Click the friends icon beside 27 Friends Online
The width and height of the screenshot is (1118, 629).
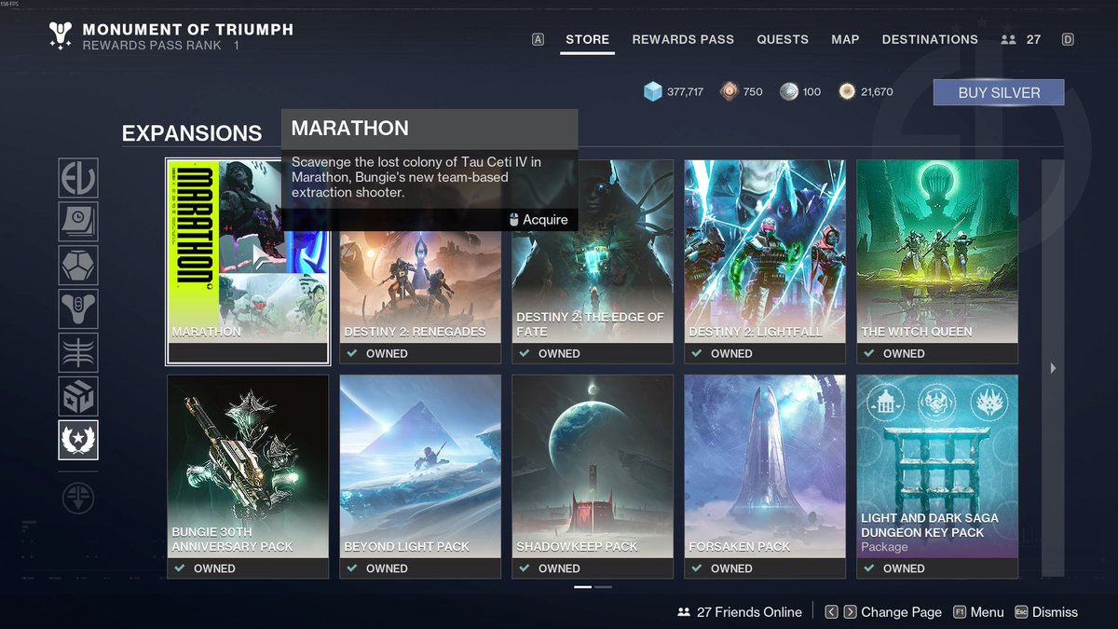click(684, 612)
